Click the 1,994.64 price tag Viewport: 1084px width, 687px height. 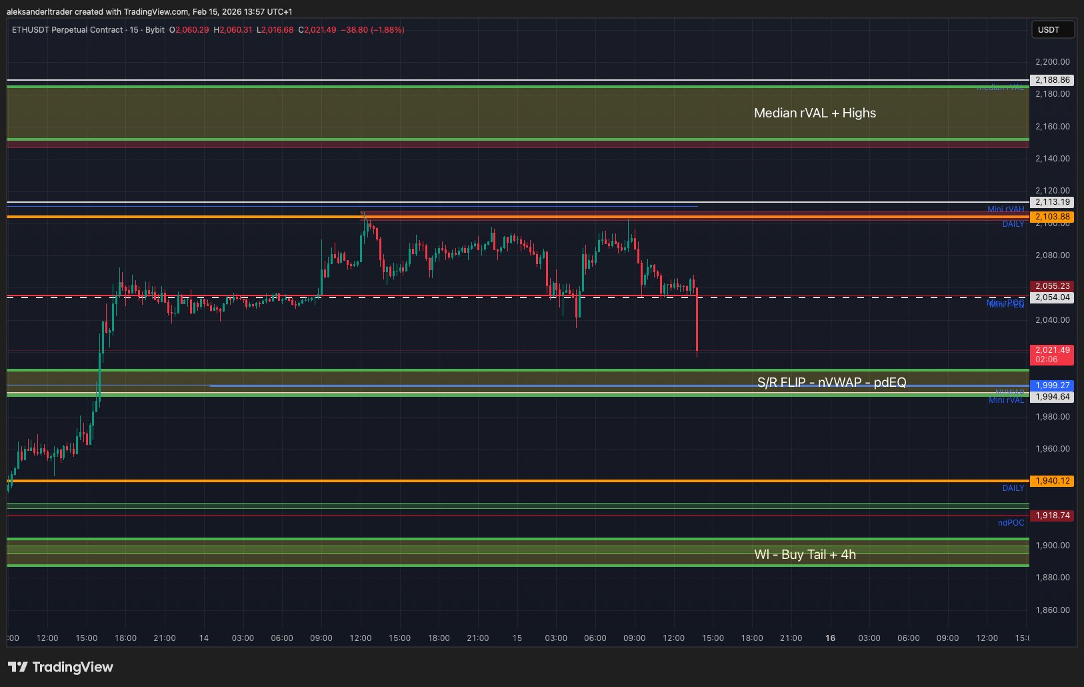(x=1052, y=397)
